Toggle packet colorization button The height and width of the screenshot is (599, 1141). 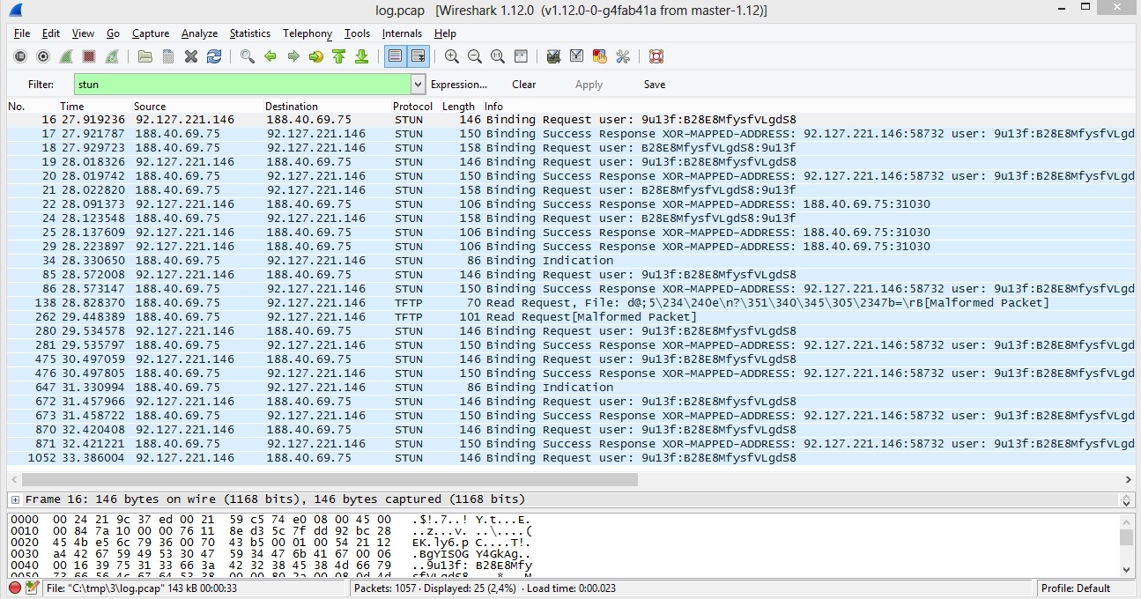(395, 56)
